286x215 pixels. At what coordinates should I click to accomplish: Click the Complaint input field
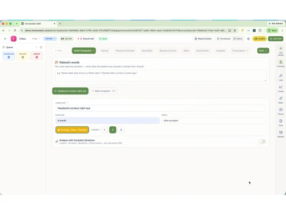coord(161,108)
